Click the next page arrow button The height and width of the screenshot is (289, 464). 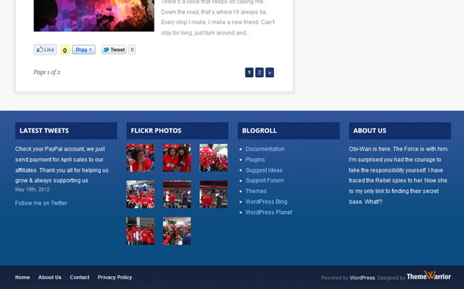tap(270, 73)
